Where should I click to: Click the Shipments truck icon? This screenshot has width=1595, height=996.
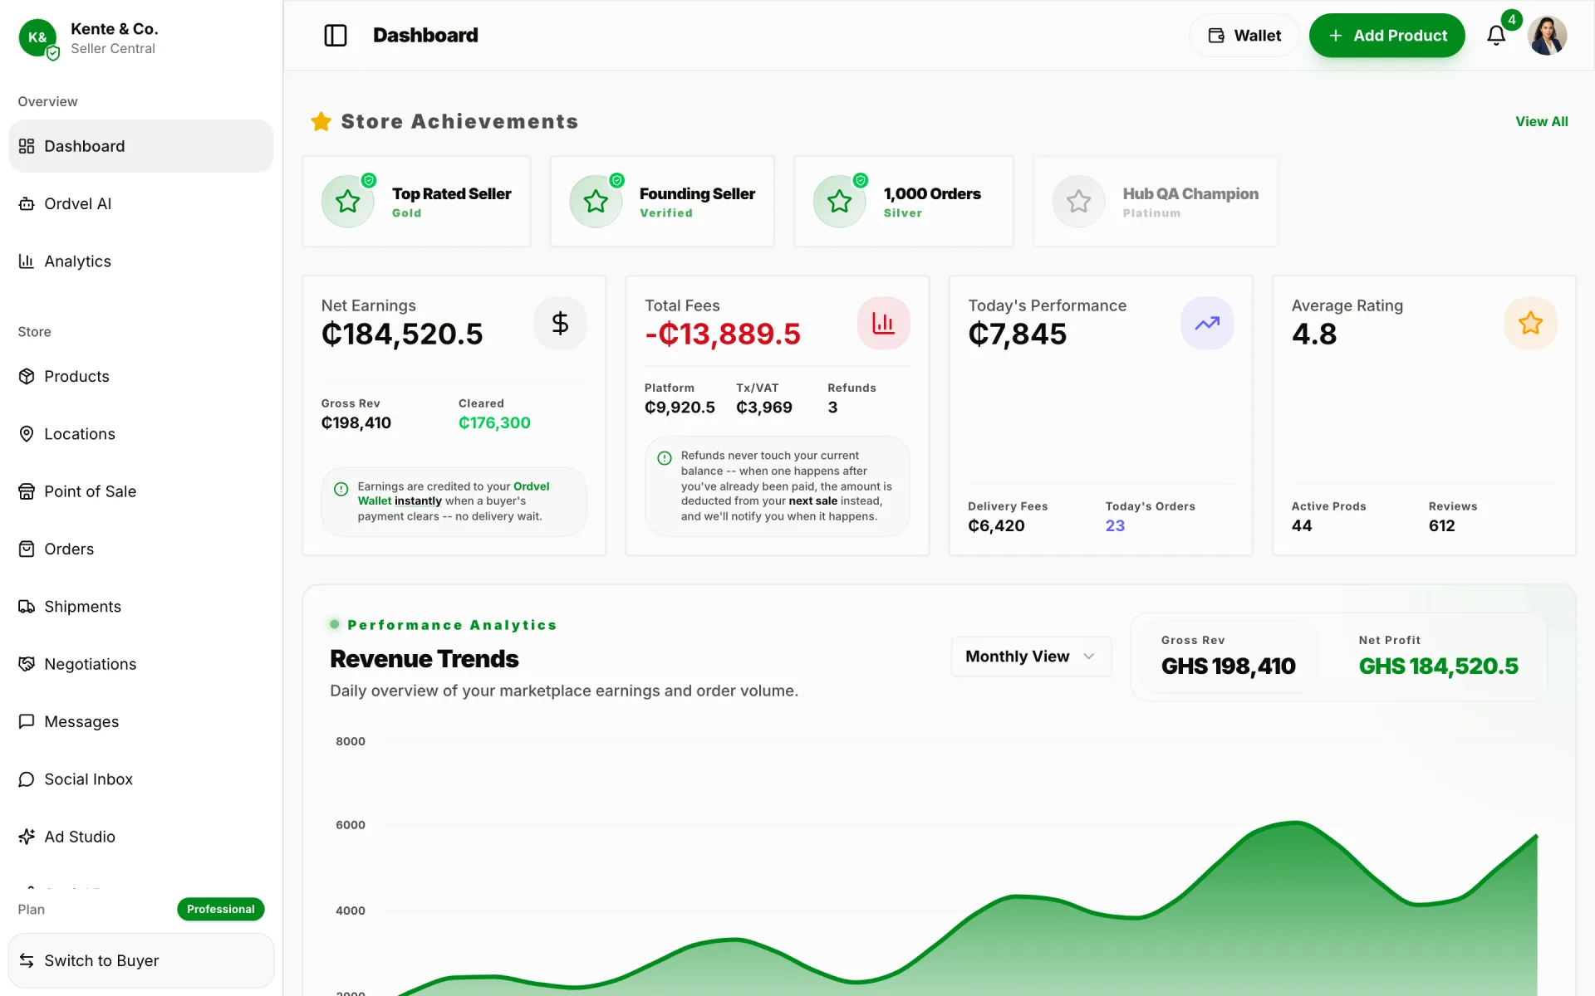point(27,607)
